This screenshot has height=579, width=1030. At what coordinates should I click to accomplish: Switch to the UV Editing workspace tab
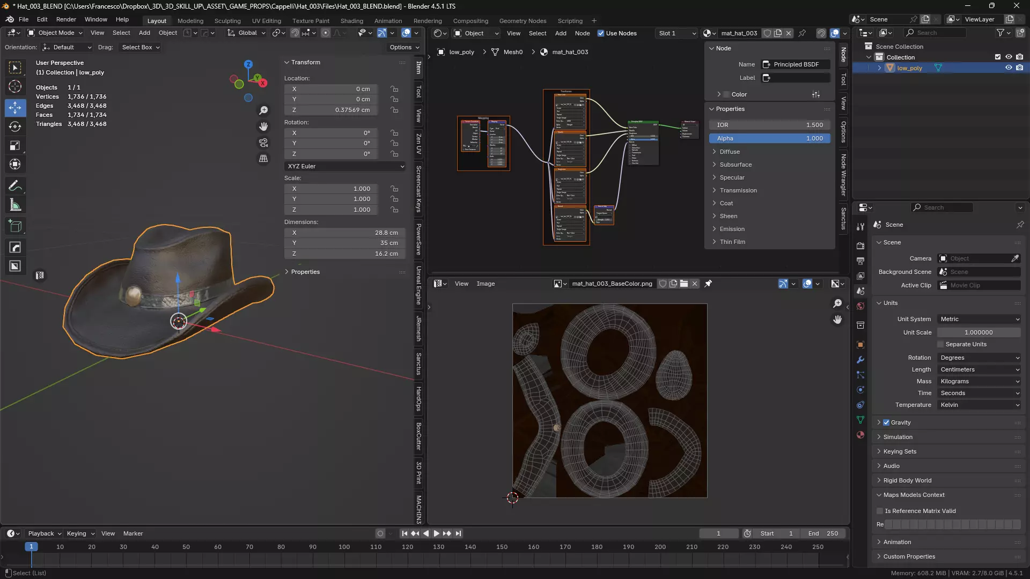[266, 21]
